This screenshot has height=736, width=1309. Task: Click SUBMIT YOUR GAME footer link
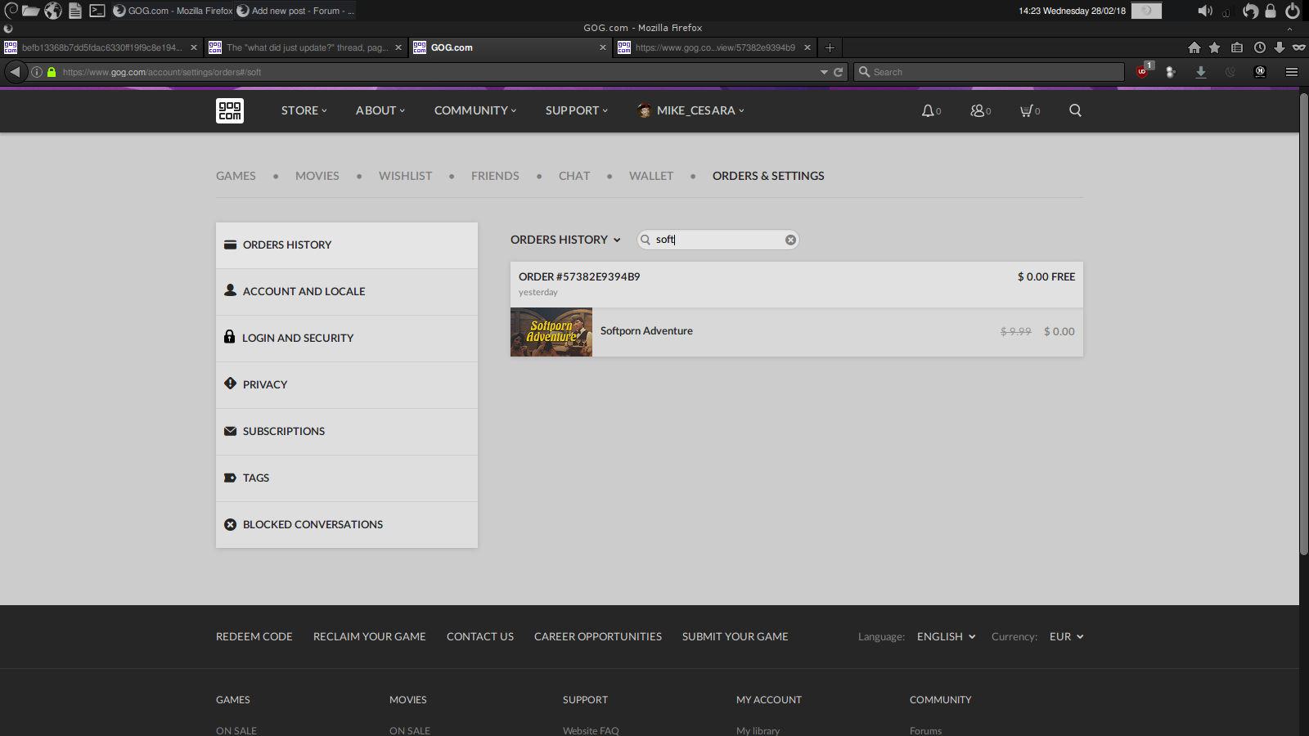point(735,636)
